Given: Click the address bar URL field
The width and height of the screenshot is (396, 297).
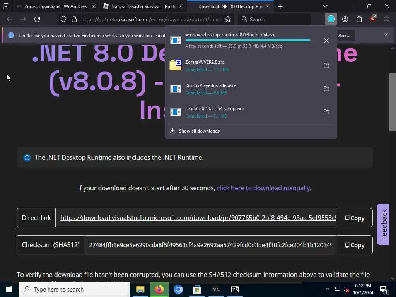Looking at the screenshot, I should 151,19.
